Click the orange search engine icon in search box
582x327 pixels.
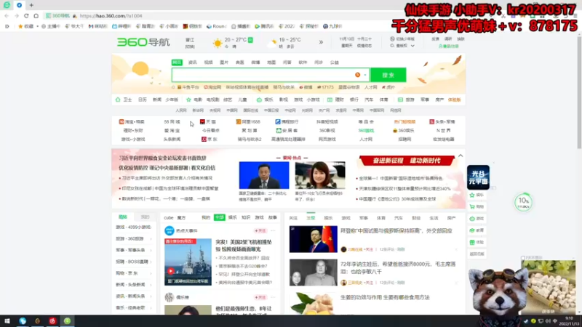pos(357,75)
